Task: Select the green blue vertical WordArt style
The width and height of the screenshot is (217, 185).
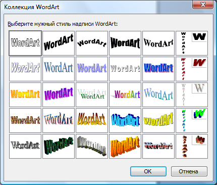Action: 192,120
